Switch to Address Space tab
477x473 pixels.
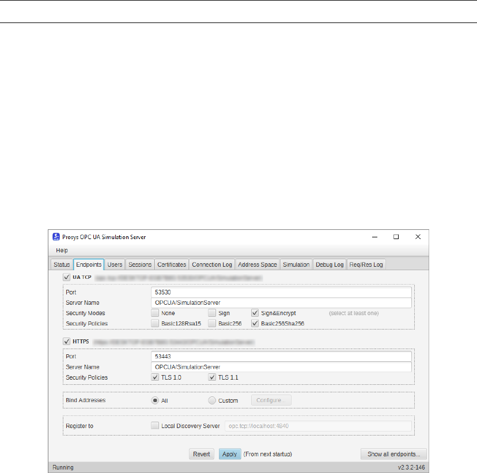(x=258, y=264)
